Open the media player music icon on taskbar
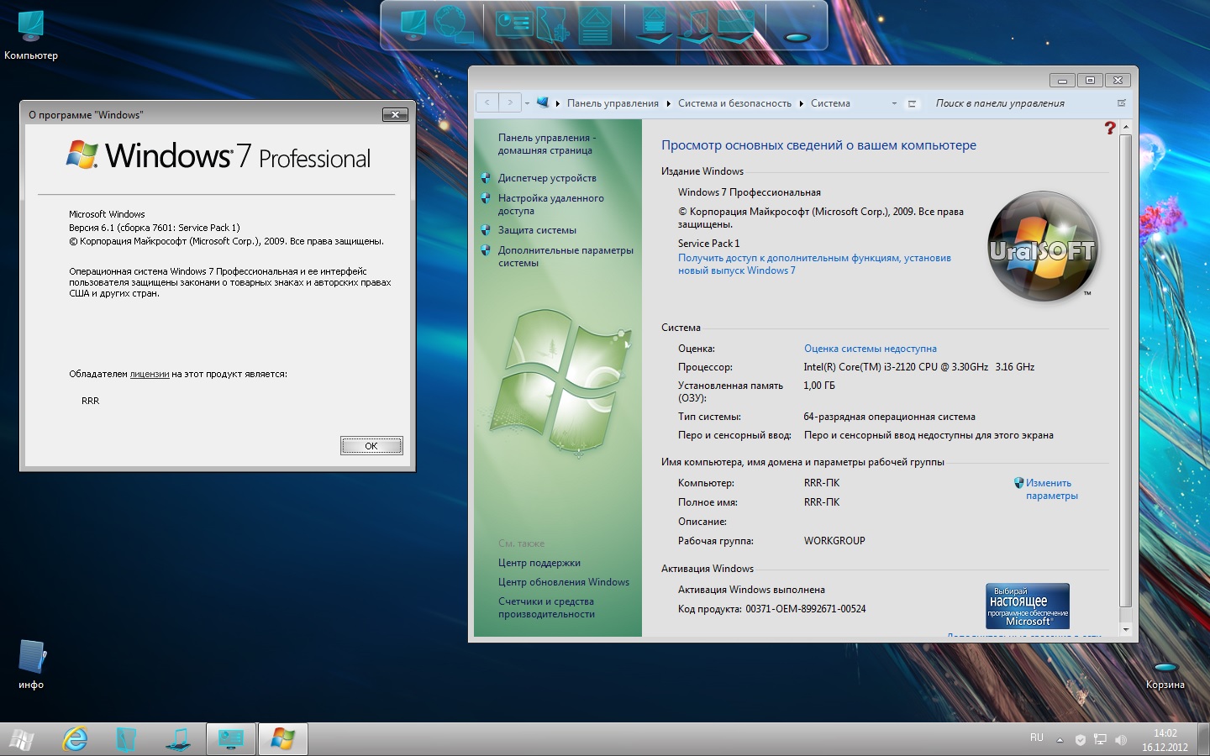Screen dimensions: 1210x756 click(178, 739)
